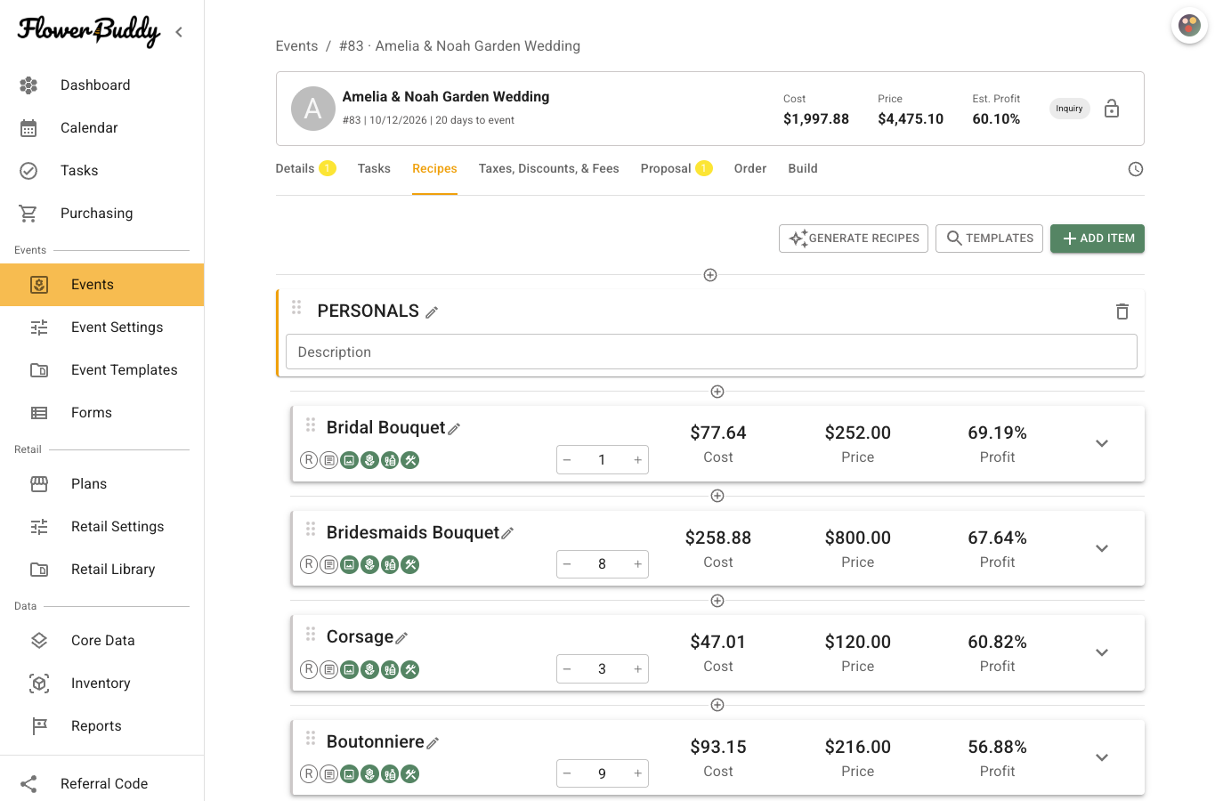Collapse the sidebar with the chevron arrow
The width and height of the screenshot is (1215, 801).
[179, 32]
